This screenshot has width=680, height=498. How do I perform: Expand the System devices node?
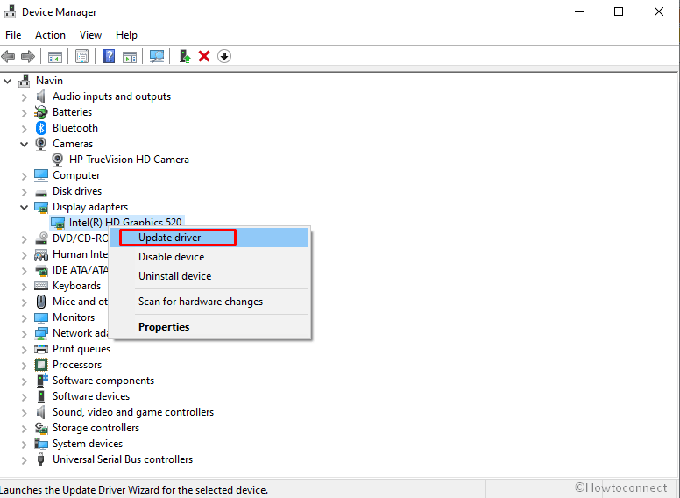pos(25,445)
